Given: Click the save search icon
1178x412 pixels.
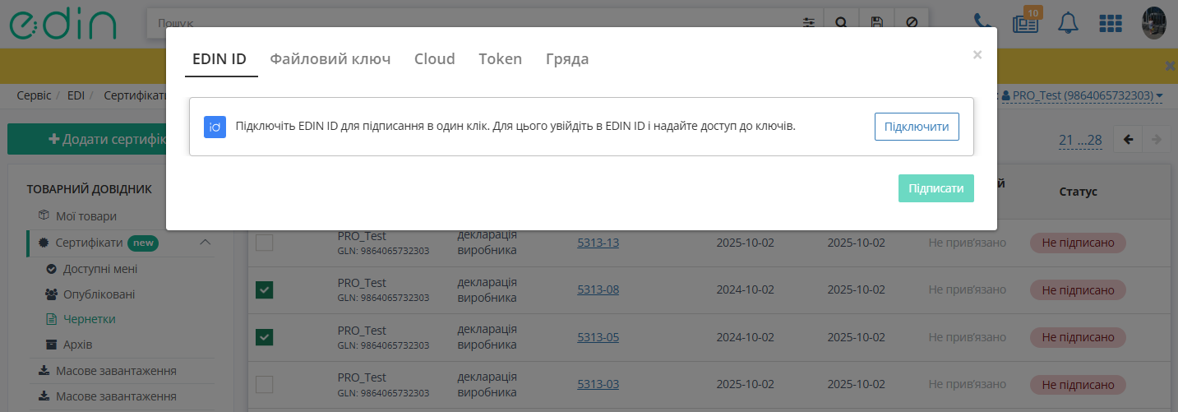Looking at the screenshot, I should pos(877,22).
